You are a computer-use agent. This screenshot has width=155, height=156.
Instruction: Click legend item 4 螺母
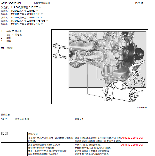pos(6,41)
